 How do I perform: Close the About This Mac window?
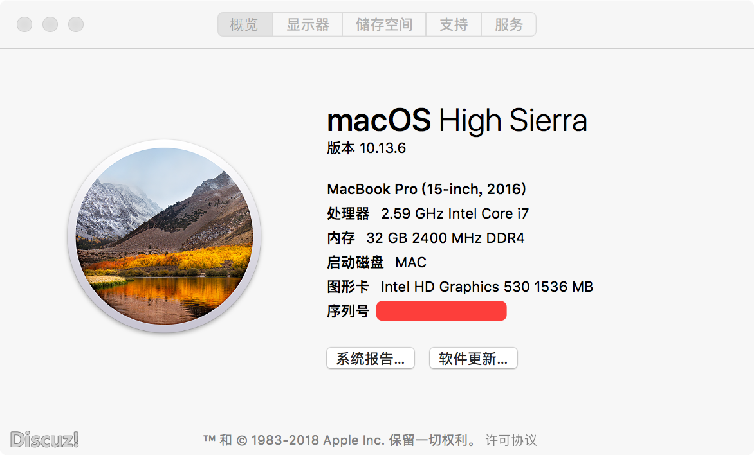point(24,25)
